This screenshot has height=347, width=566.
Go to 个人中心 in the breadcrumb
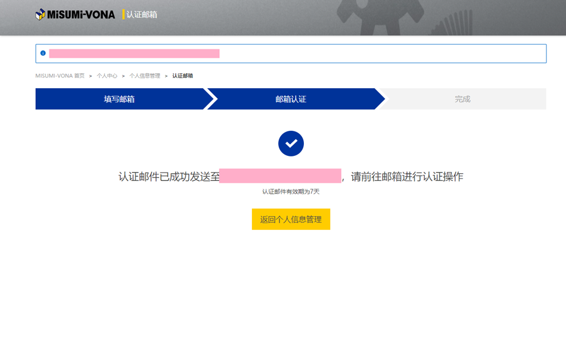coord(107,76)
